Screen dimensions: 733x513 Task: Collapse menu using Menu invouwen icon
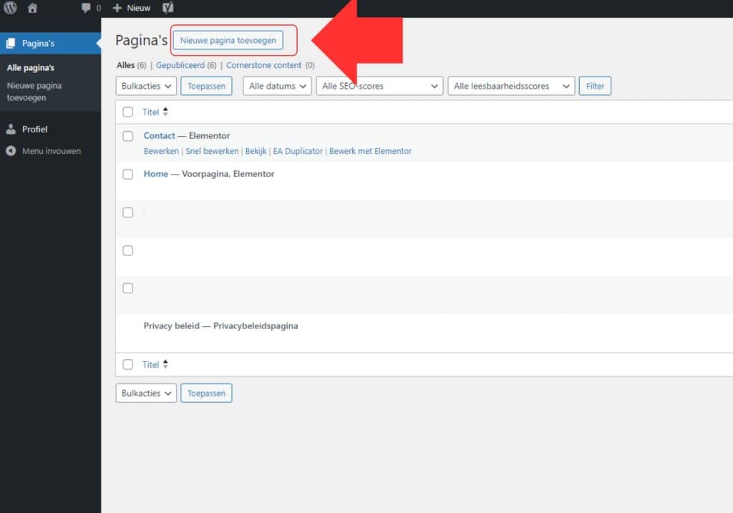click(11, 151)
